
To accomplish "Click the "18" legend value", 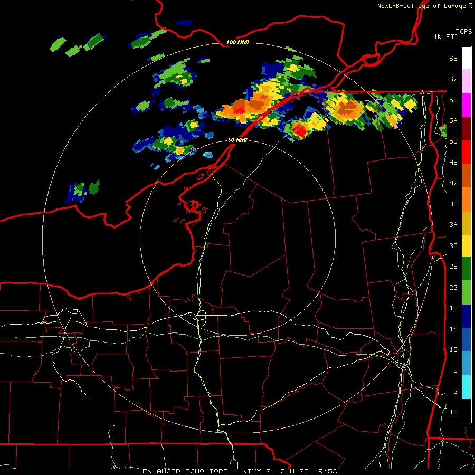I will click(453, 308).
